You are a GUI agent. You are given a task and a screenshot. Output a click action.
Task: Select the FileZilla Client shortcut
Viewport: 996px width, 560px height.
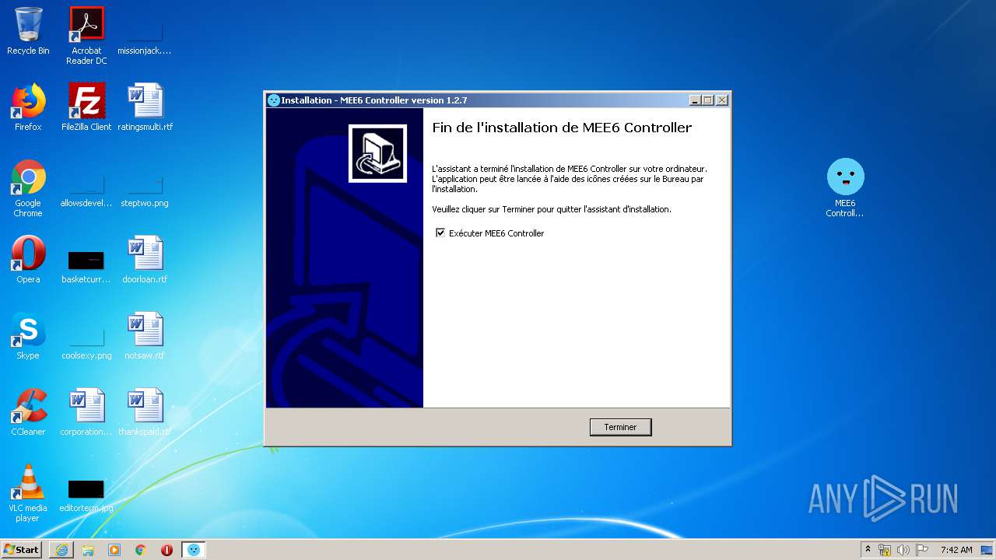86,107
